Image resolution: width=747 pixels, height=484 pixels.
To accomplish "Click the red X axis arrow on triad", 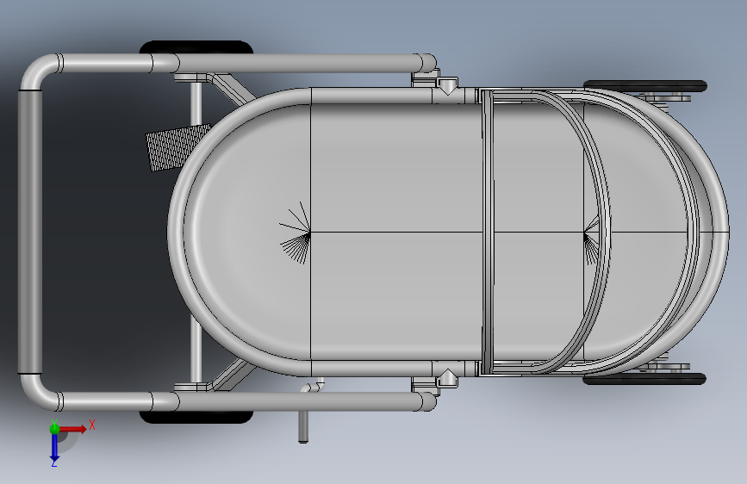I will [72, 429].
